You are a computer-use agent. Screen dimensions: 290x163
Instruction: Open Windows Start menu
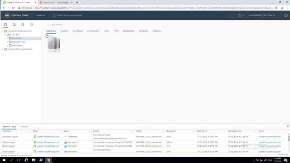click(4, 160)
